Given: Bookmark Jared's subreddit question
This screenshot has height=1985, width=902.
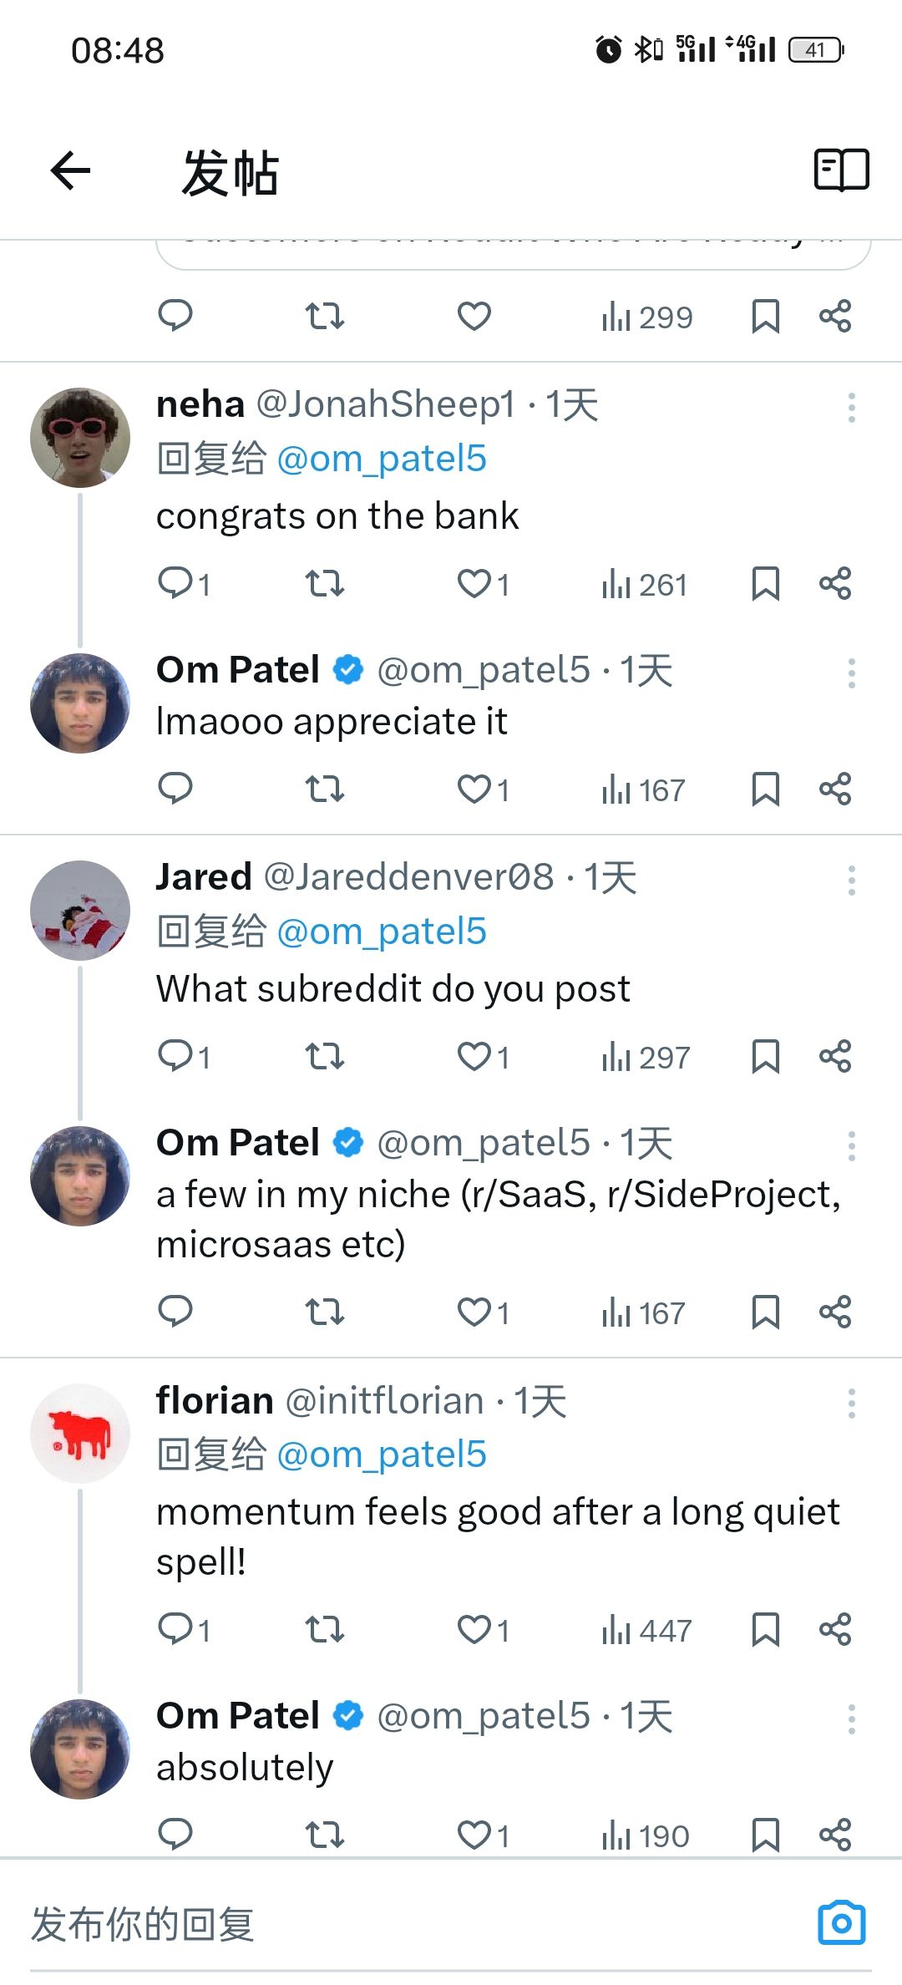Looking at the screenshot, I should pyautogui.click(x=765, y=1057).
